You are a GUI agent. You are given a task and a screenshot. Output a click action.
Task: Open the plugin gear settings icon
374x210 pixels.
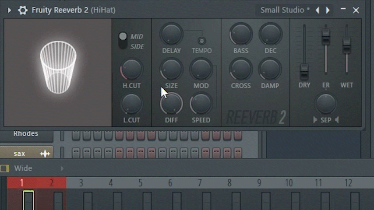click(x=23, y=10)
